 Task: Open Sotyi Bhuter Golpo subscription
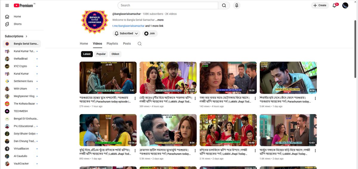[x=21, y=133]
